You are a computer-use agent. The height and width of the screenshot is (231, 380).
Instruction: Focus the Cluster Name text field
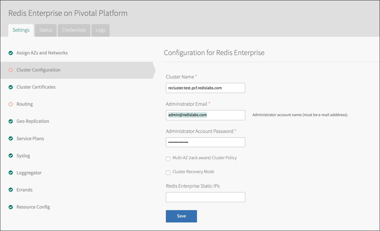point(205,88)
